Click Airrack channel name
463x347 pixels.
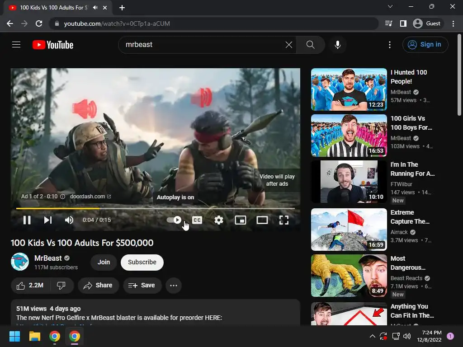[399, 232]
